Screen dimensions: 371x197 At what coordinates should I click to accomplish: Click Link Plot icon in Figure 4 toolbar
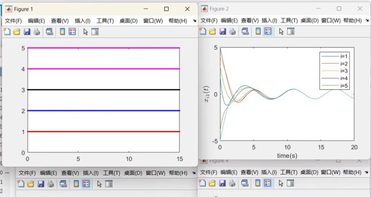pos(244,183)
